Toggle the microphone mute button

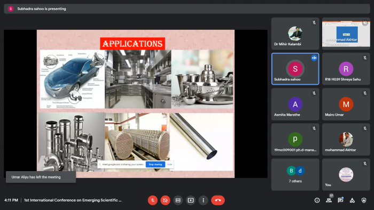[x=153, y=200]
